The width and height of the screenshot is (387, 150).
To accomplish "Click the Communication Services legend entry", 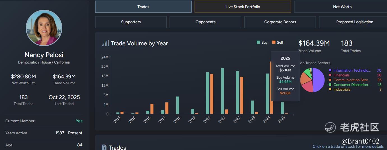I will tap(352, 80).
